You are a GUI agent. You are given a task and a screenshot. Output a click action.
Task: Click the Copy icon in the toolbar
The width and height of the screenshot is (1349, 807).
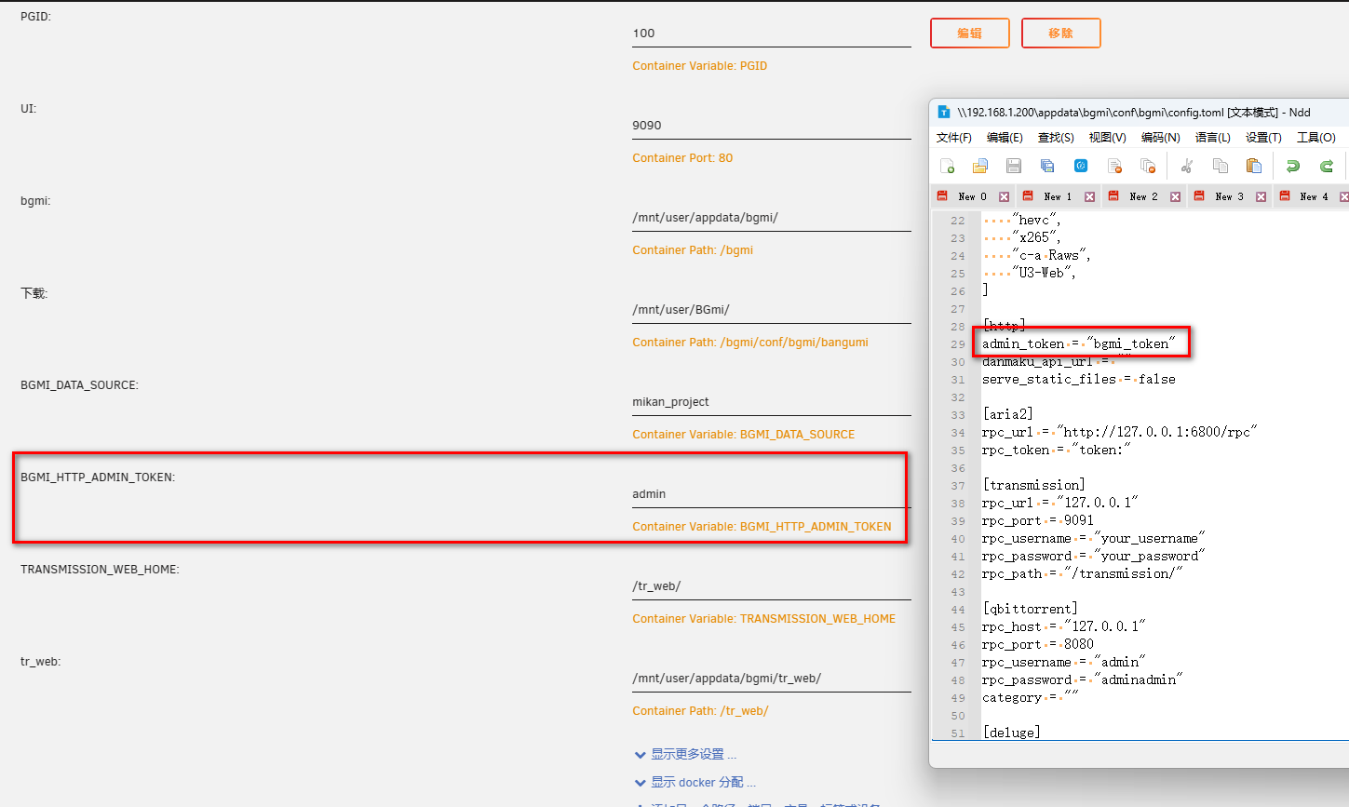click(x=1219, y=166)
